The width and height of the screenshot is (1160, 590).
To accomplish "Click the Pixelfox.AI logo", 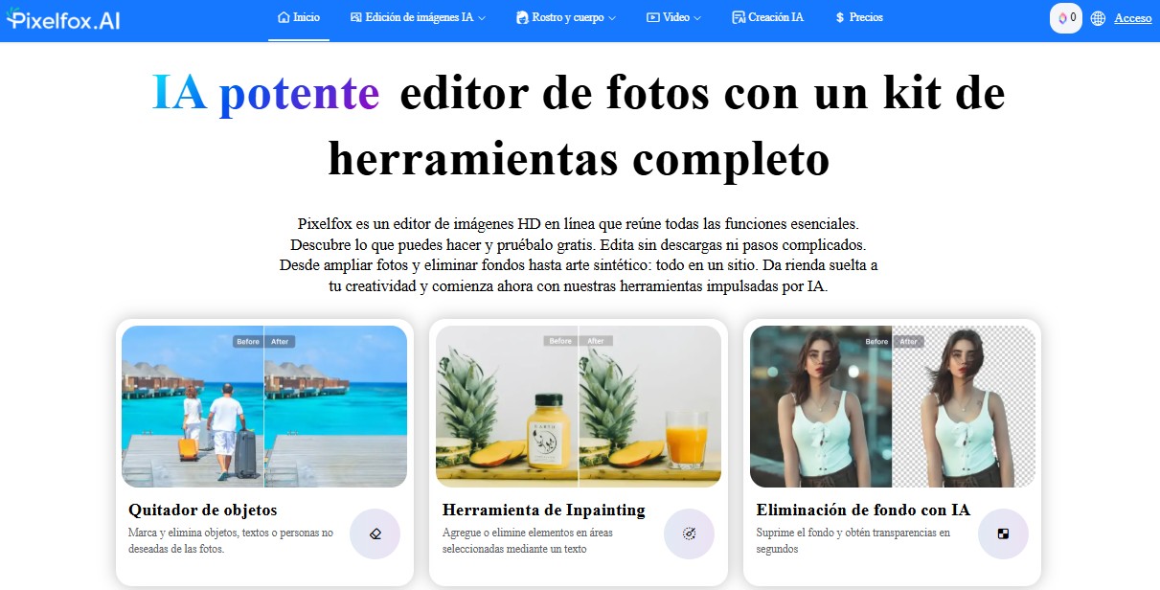I will click(63, 19).
